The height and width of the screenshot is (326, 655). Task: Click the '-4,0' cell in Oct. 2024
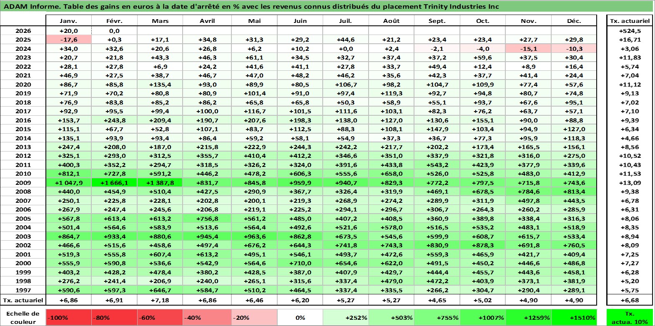tap(483, 49)
